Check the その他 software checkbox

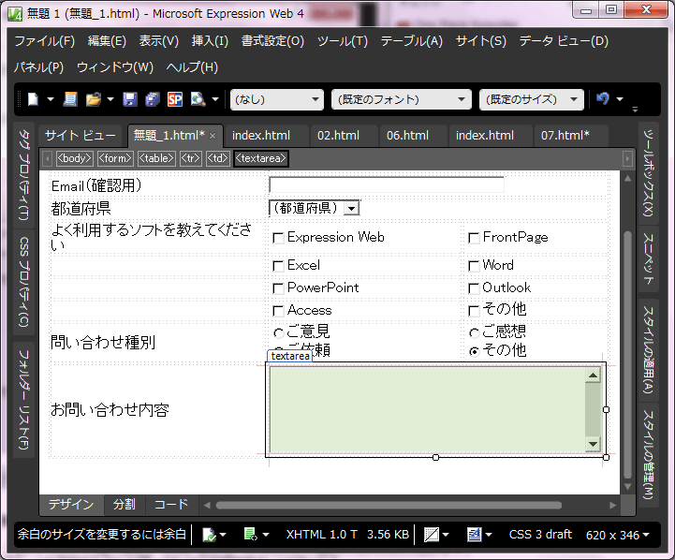coord(474,311)
